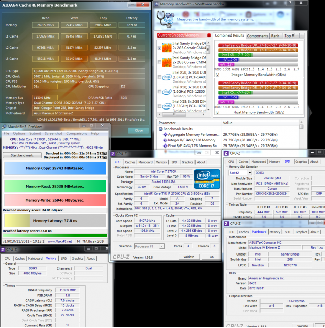This screenshot has width=325, height=328.
Task: Click the MaxxMEM title bar icon
Action: click(x=4, y=127)
